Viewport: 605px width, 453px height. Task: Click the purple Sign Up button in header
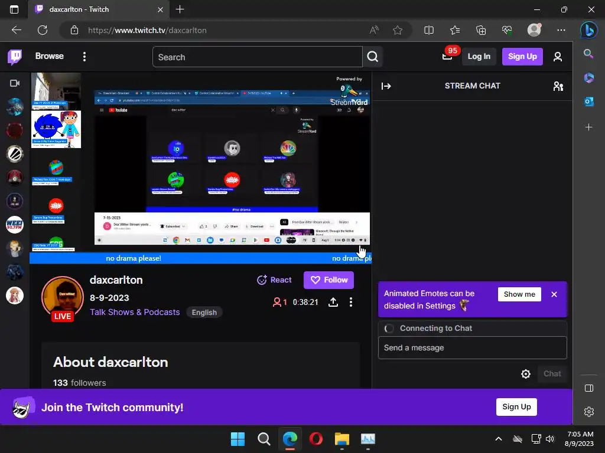point(522,57)
